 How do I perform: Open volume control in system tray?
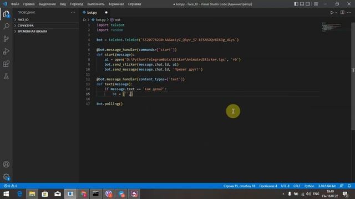(x=308, y=194)
